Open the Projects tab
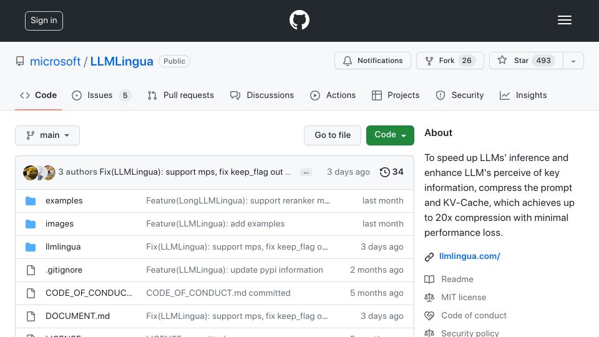Viewport: 599px width, 337px height. [x=396, y=95]
